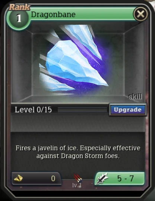Click the skill type label

point(135,96)
